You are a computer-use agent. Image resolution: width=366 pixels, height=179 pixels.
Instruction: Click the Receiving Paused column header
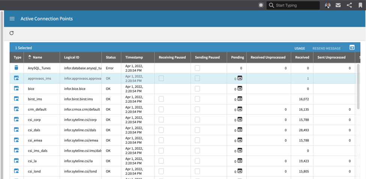pyautogui.click(x=173, y=57)
